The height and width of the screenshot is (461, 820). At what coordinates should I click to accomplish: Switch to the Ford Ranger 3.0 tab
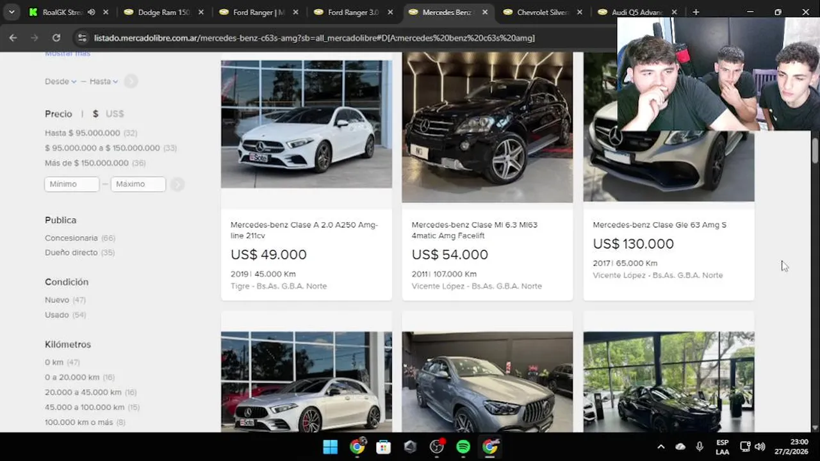[x=353, y=12]
